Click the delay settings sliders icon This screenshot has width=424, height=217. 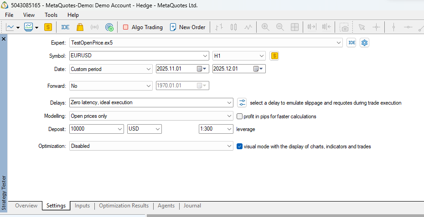coord(242,102)
